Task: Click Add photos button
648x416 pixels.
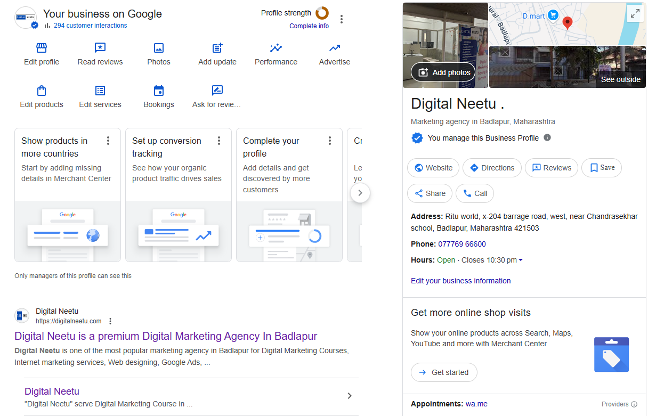Action: pos(443,72)
